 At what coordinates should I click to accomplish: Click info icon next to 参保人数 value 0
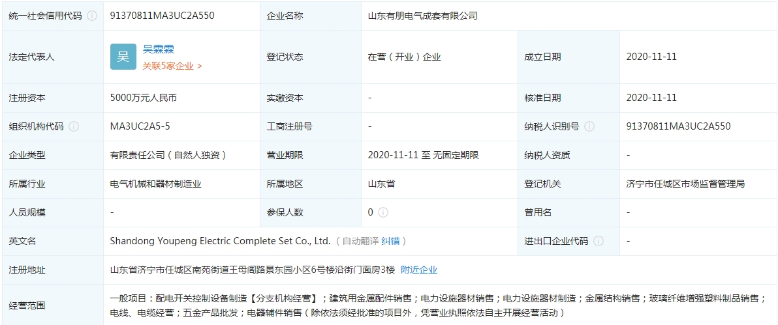pyautogui.click(x=383, y=212)
